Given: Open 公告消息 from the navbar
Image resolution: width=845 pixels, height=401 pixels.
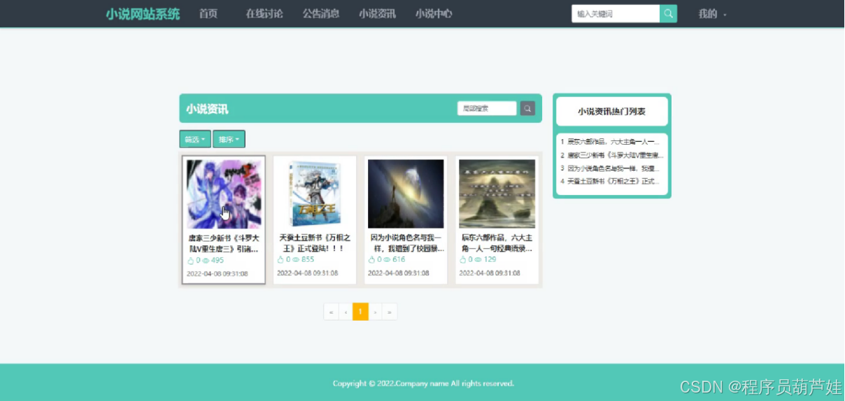Looking at the screenshot, I should 321,14.
